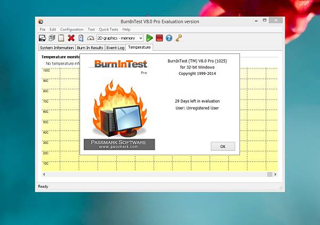Click OK in the about dialog
The width and height of the screenshot is (320, 225).
223,146
